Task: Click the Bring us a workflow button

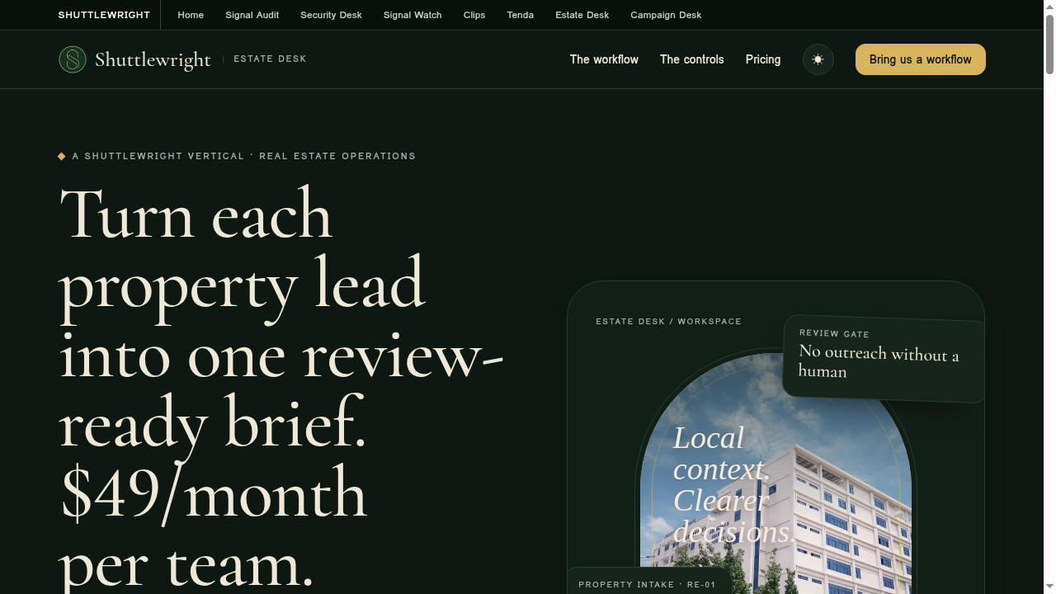Action: (x=921, y=59)
